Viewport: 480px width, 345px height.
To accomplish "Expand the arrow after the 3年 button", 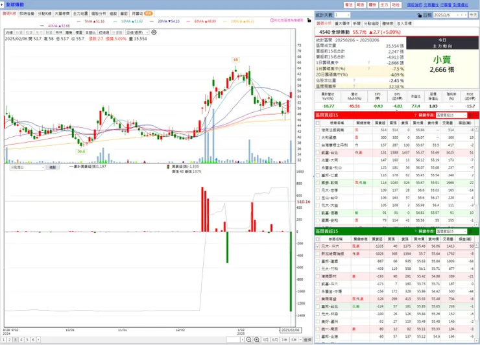I will (x=300, y=340).
